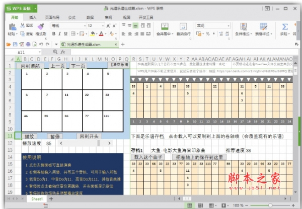Click the insert function fx icon
Viewport: 302px width, 209px height.
point(63,52)
